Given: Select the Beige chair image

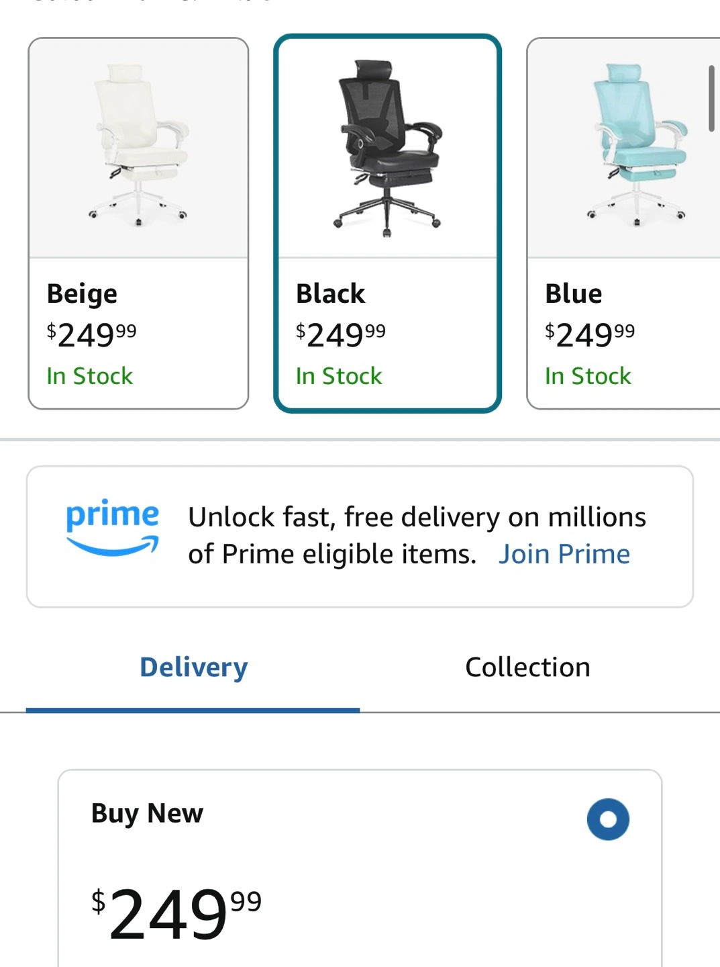Looking at the screenshot, I should click(x=138, y=148).
